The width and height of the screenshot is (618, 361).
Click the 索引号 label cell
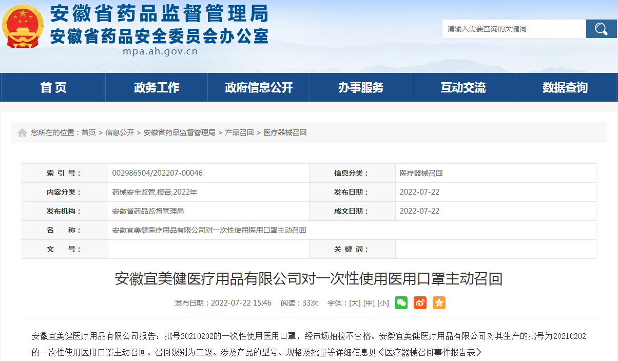pos(65,173)
